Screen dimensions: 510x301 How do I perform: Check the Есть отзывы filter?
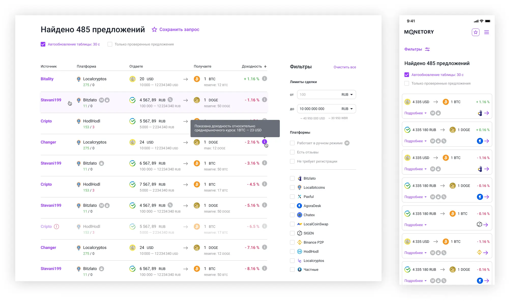point(292,152)
